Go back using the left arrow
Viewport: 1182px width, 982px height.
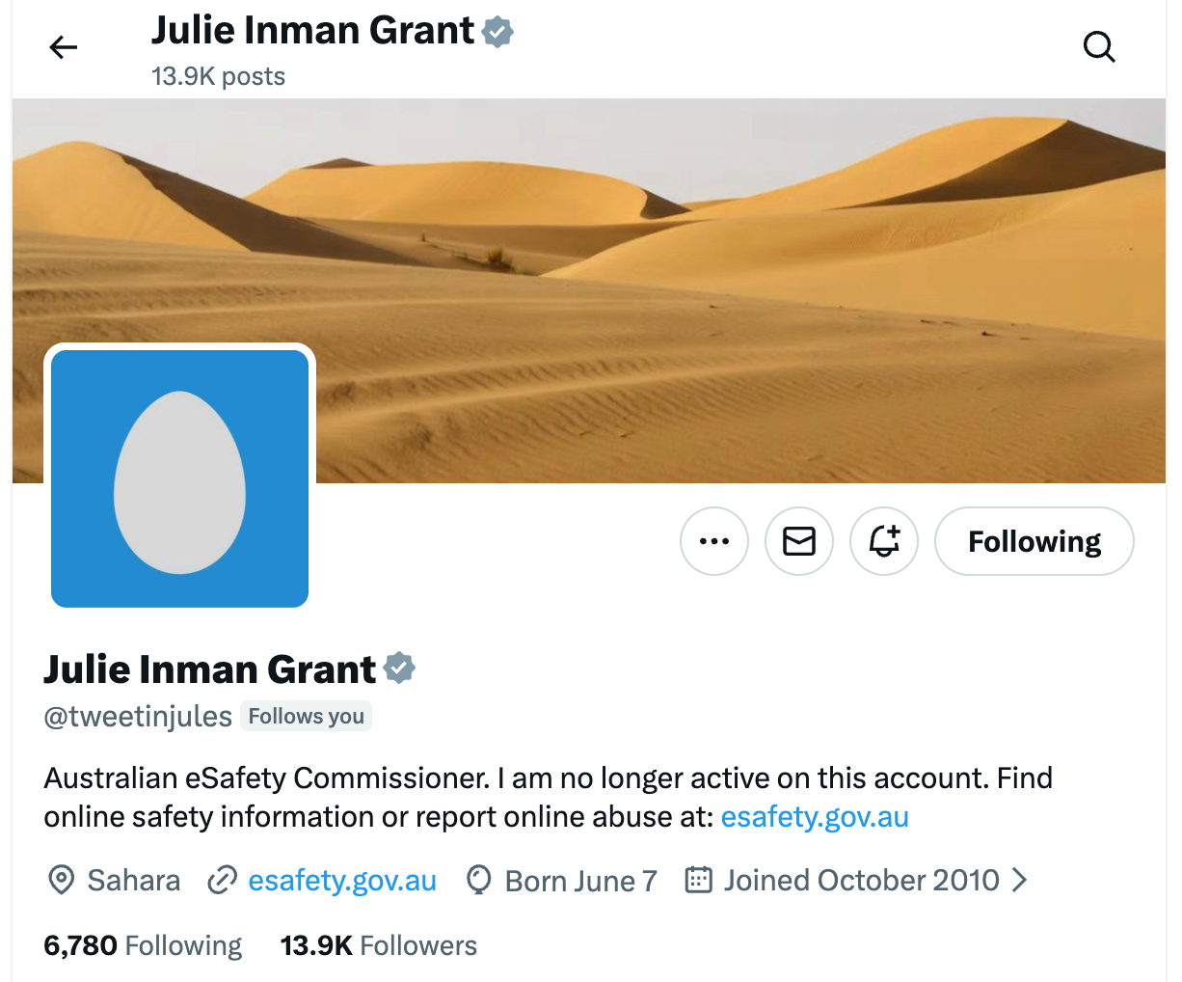(64, 47)
